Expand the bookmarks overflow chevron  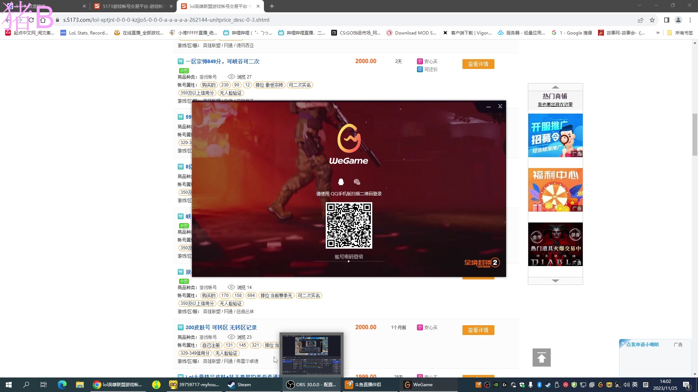[658, 33]
